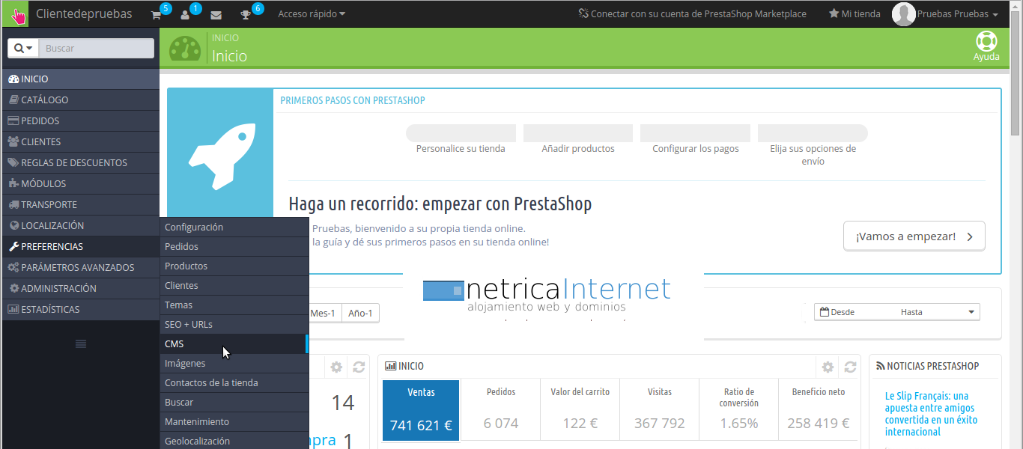Click the ¡Vamos a empezar! button

click(x=914, y=236)
